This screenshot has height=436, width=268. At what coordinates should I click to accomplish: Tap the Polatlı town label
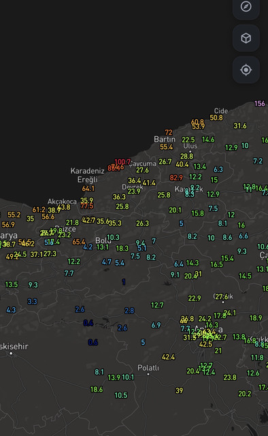tap(148, 368)
